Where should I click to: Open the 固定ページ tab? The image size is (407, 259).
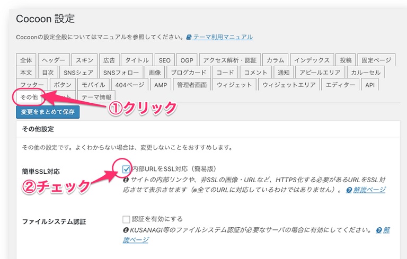click(x=376, y=60)
